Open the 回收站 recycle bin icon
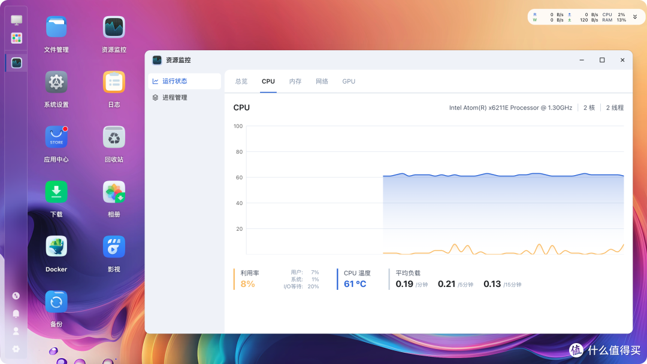 point(114,137)
